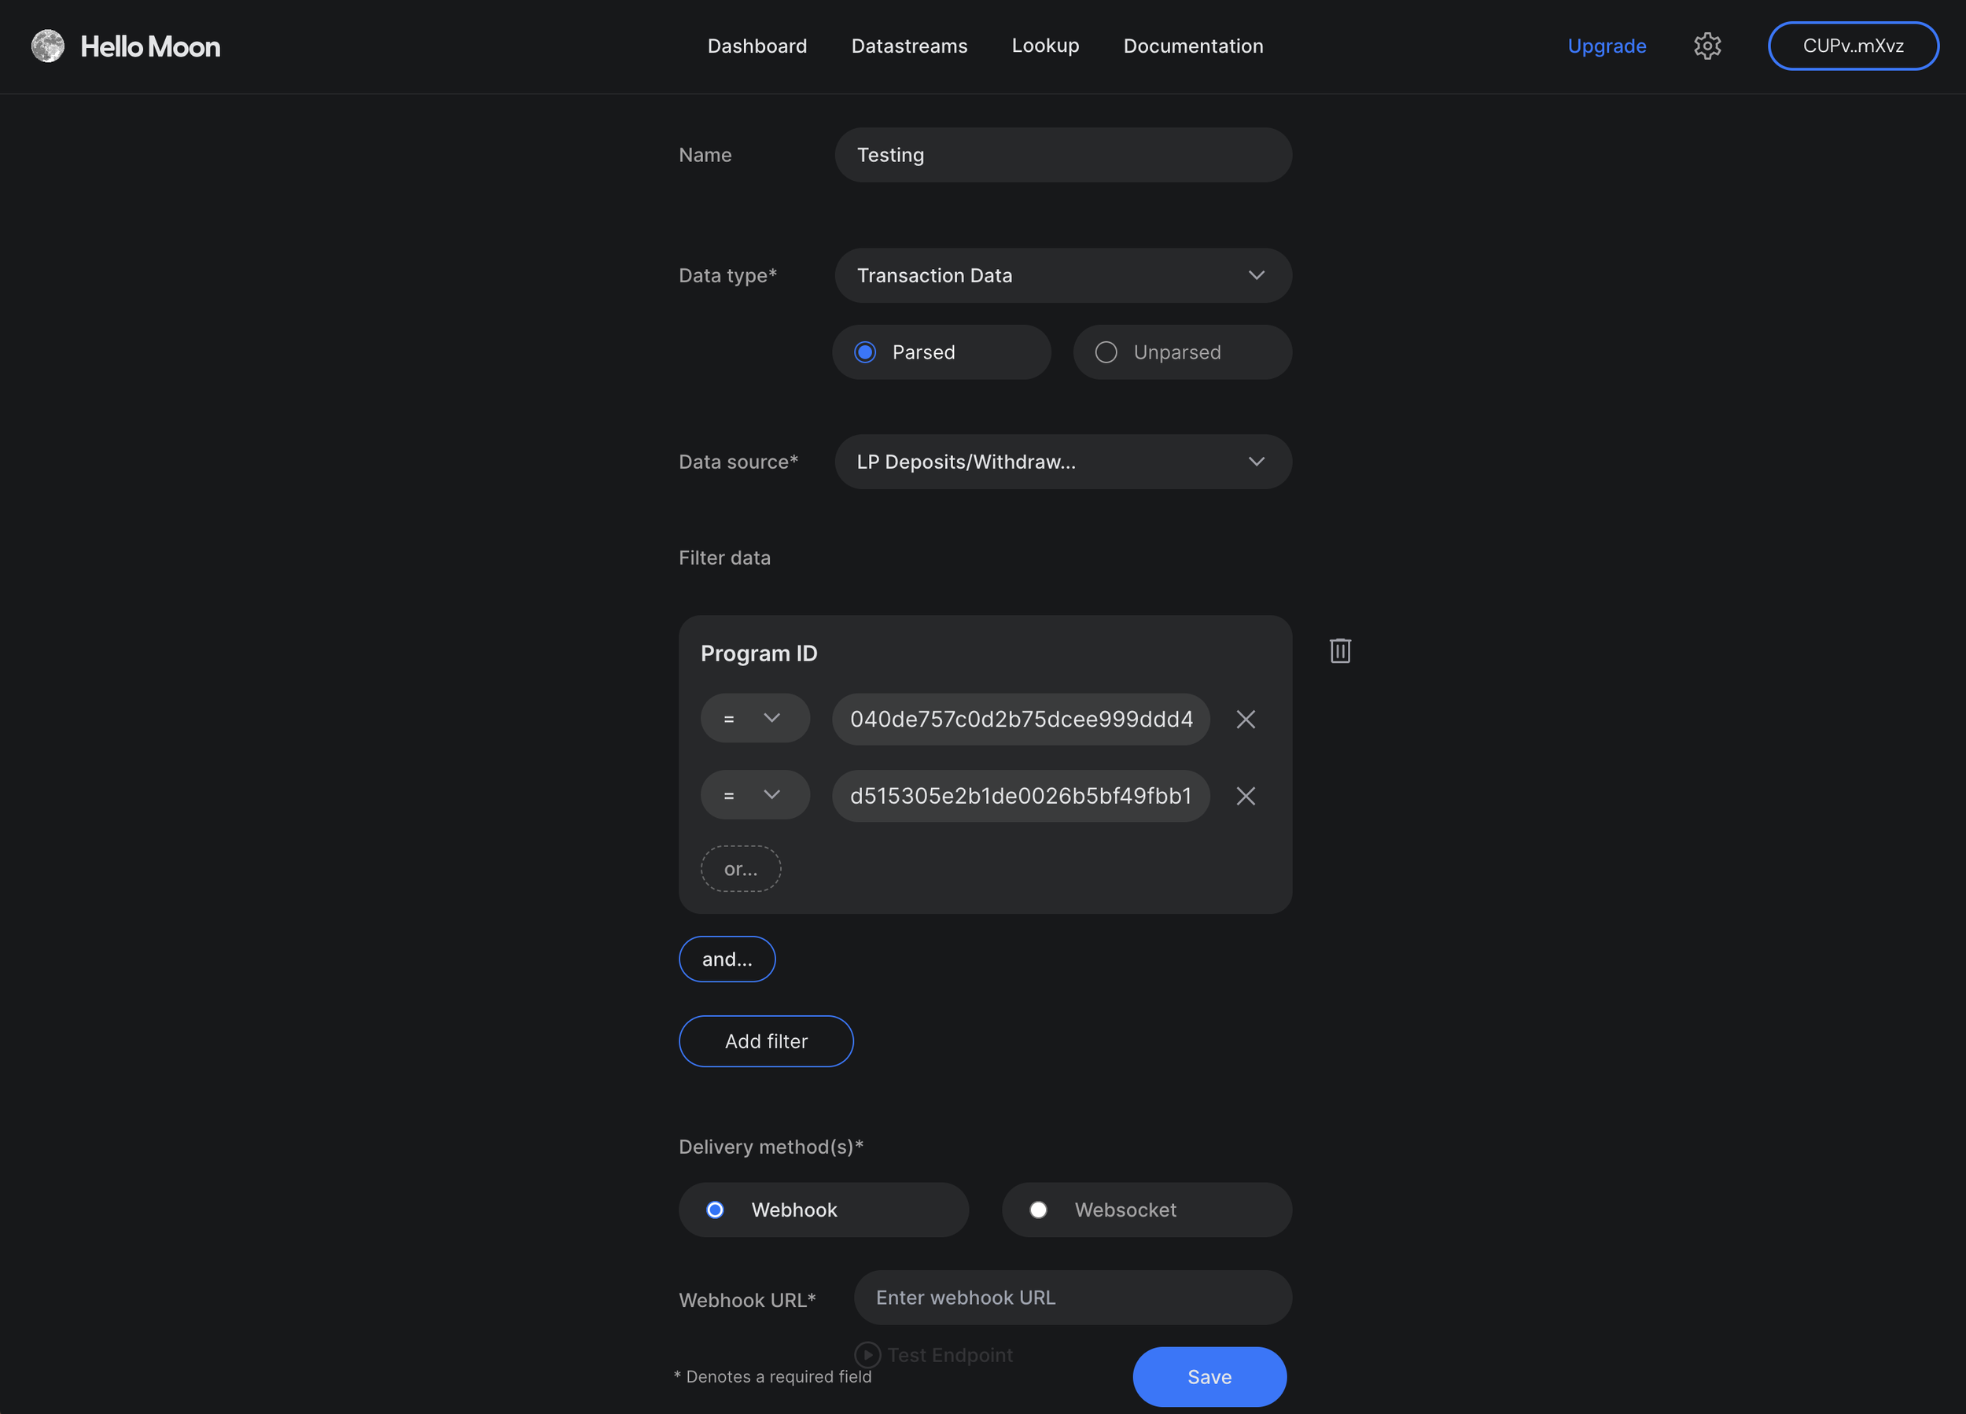
Task: Open the CUPv..mXvz account button
Action: [1853, 46]
